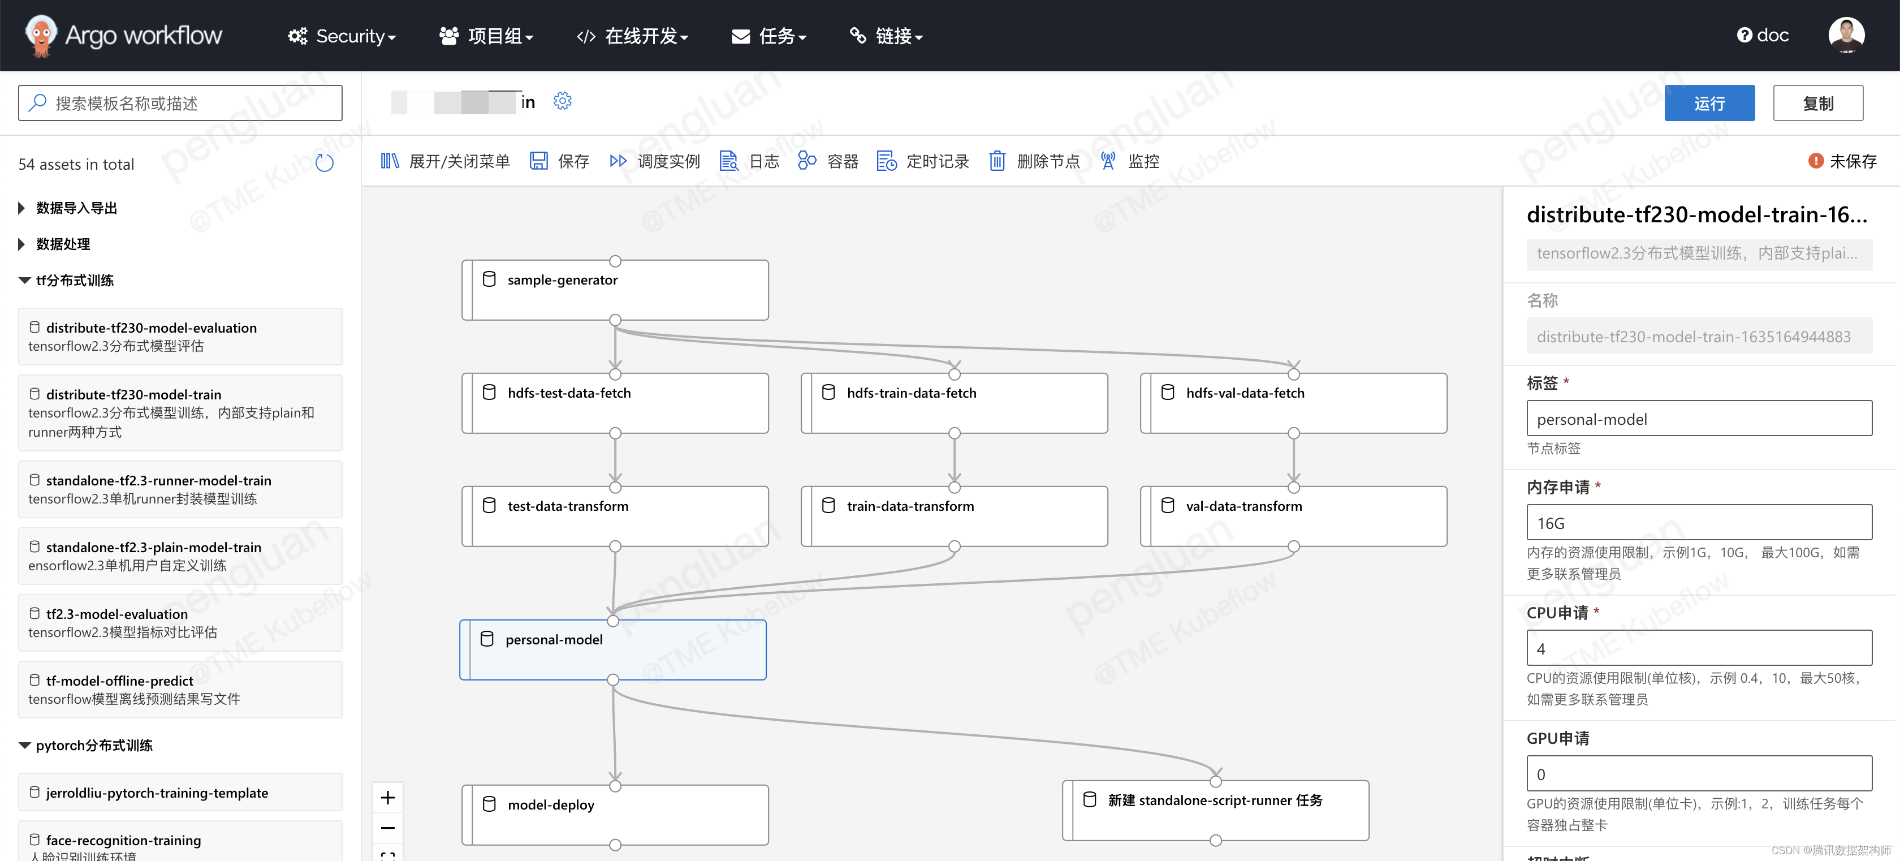Open the monitoring antenna icon
Screen dimensions: 1900x861
[1108, 161]
